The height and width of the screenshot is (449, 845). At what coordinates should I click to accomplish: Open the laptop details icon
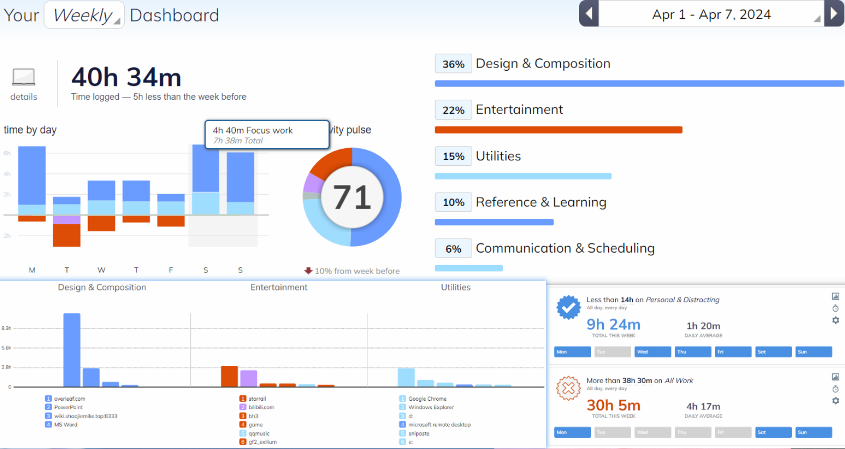[x=24, y=78]
